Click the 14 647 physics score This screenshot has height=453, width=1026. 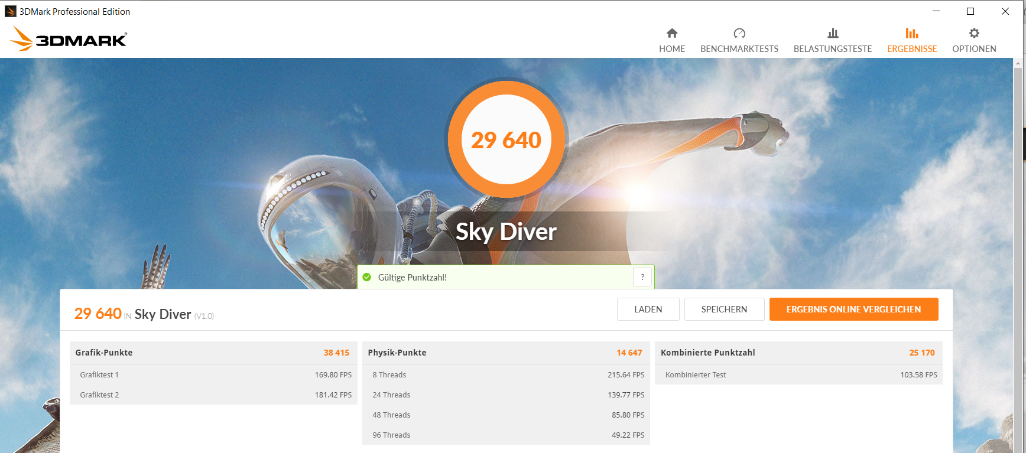point(629,353)
